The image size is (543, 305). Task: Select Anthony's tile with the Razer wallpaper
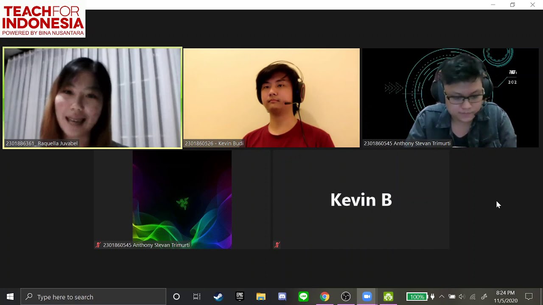tap(182, 200)
